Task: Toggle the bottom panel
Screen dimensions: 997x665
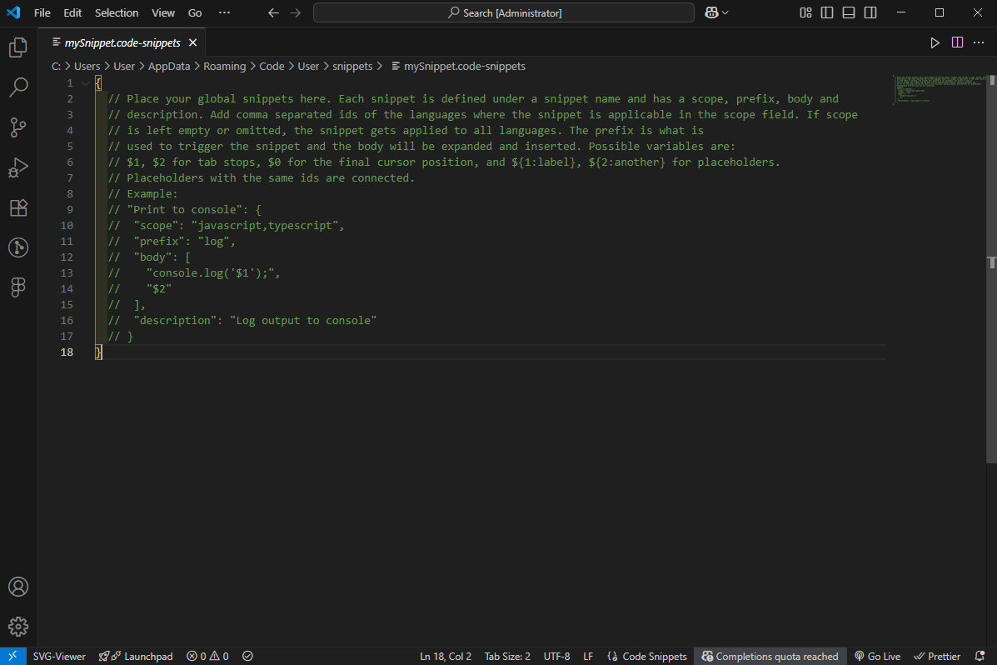Action: (x=849, y=12)
